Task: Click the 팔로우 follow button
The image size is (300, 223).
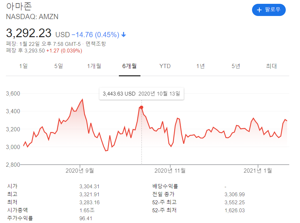Action: tap(269, 10)
